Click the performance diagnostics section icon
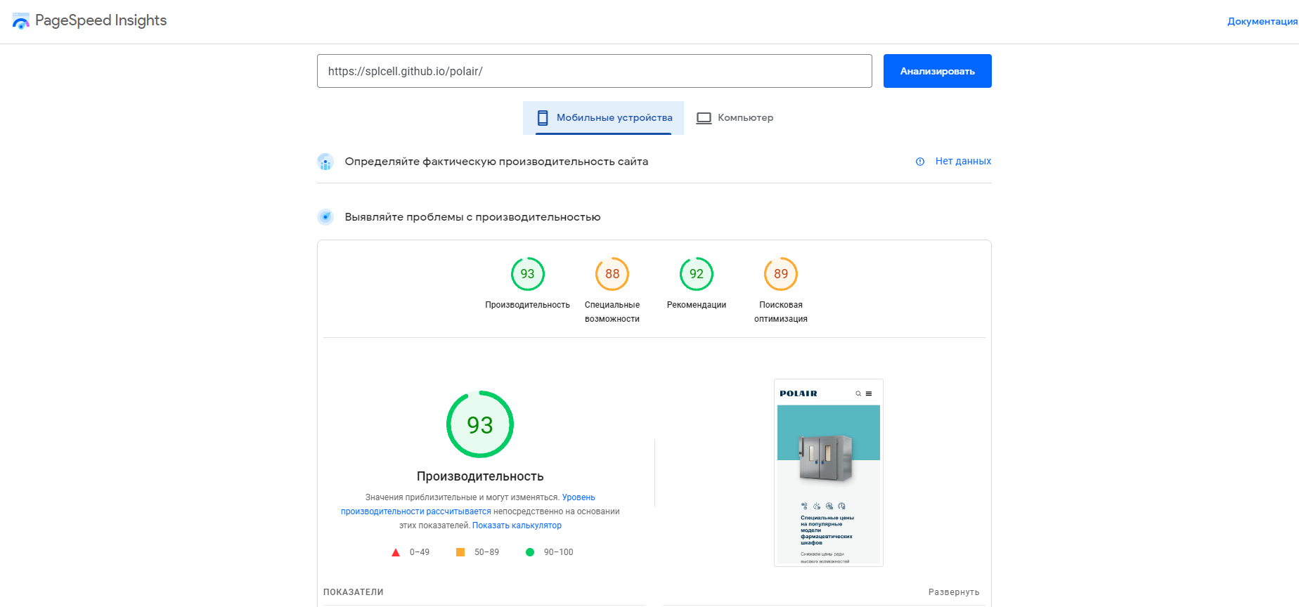 [x=325, y=217]
